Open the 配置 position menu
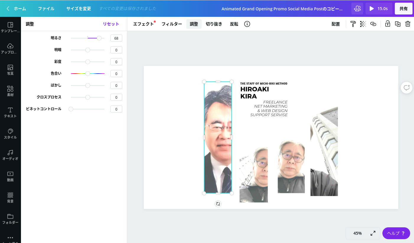The image size is (414, 243). click(x=336, y=24)
